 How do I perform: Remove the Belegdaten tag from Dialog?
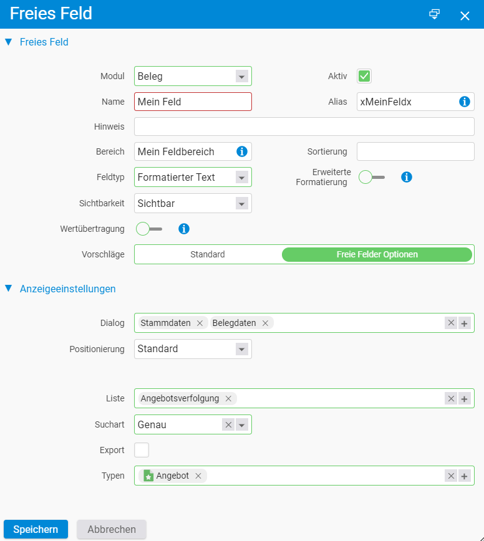[x=265, y=323]
